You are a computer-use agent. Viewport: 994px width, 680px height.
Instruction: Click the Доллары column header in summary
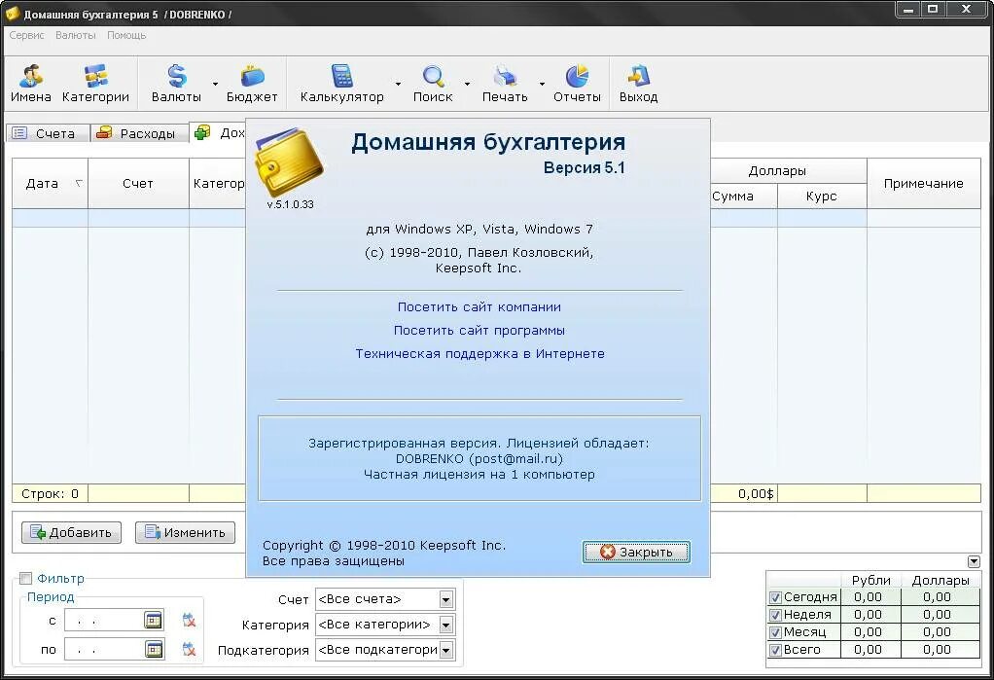click(941, 581)
